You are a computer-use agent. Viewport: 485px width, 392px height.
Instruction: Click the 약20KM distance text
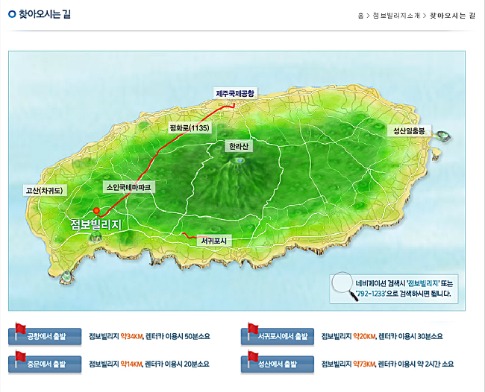click(x=364, y=336)
